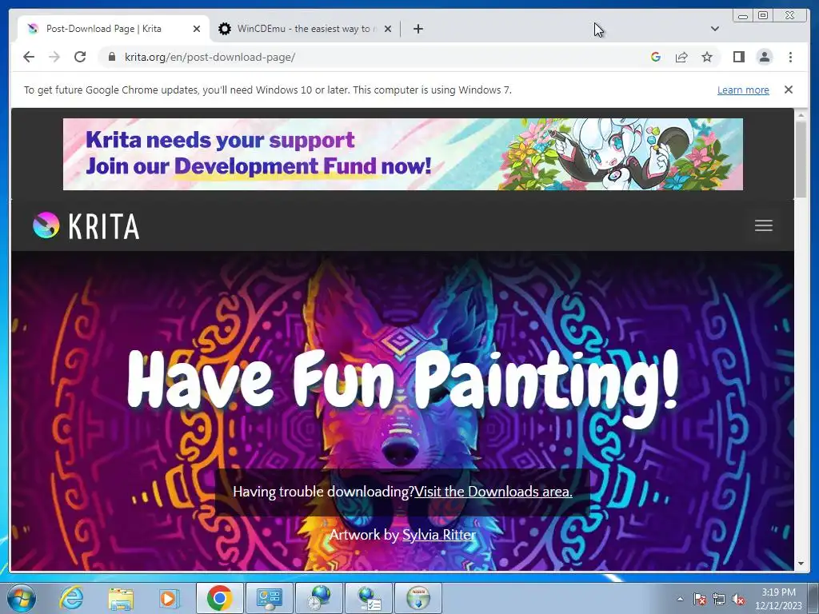The width and height of the screenshot is (819, 614).
Task: Close the WinCDEmu tab
Action: [388, 29]
